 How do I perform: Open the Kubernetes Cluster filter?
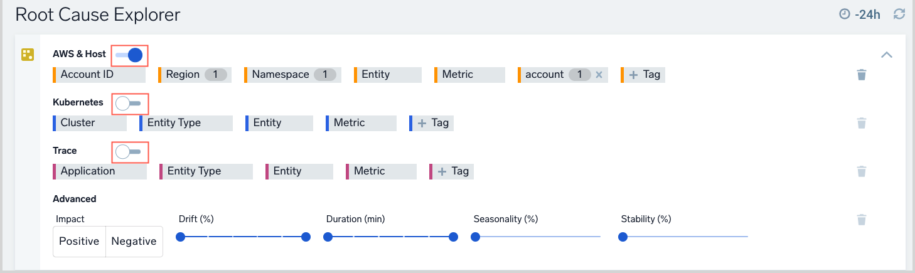point(90,123)
